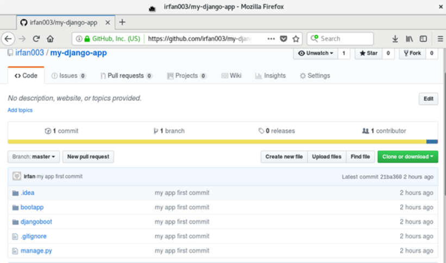Open the Insights tab

click(271, 75)
